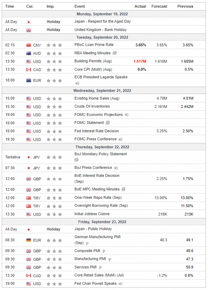Viewport: 208px width, 290px height.
Task: Open the BoE Interest Rate Decision event
Action: [x=97, y=179]
